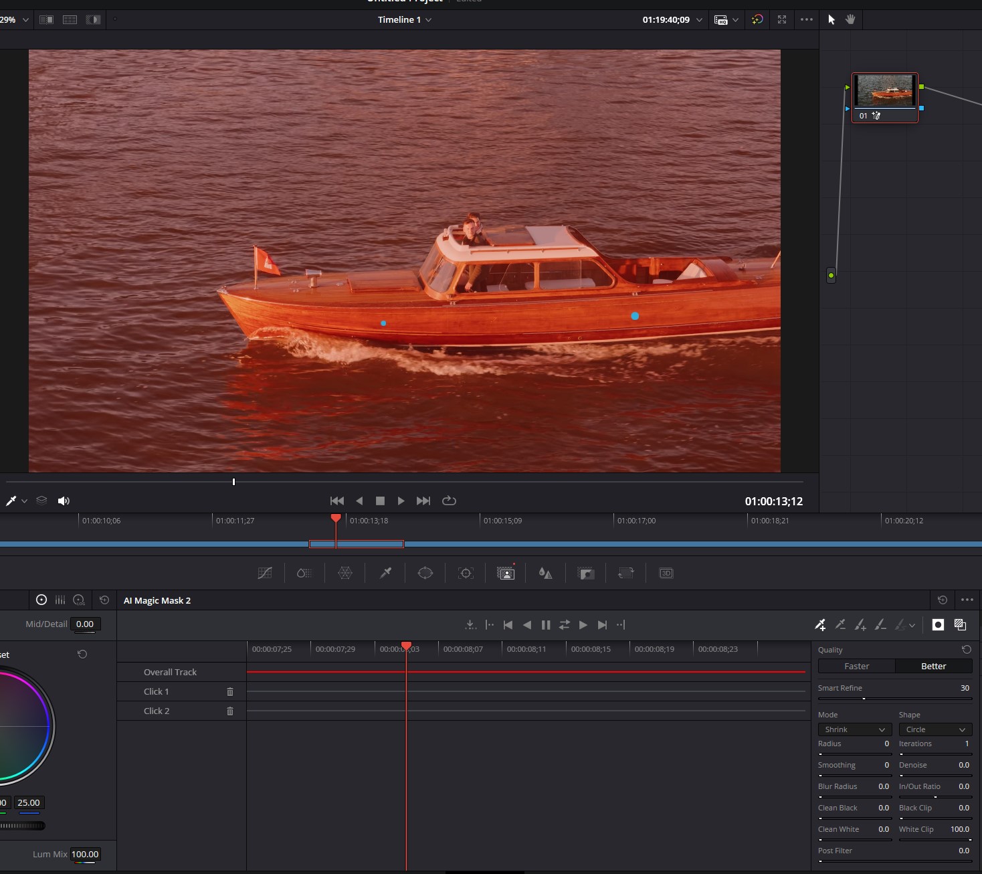Open the Blur/Sharpen palette
The height and width of the screenshot is (874, 982).
[546, 573]
